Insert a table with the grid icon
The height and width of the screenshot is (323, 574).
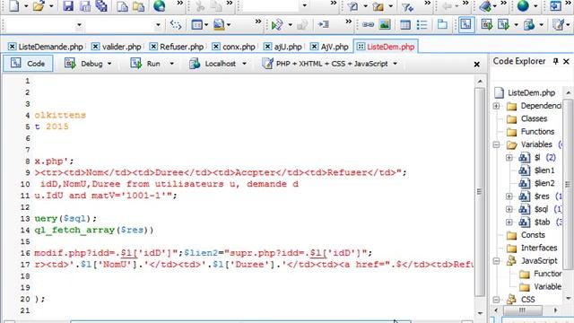(405, 24)
